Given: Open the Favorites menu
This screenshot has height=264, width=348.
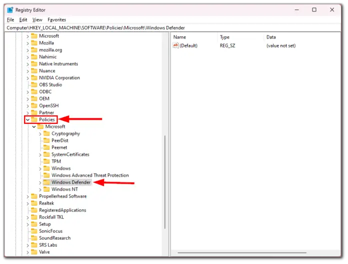Looking at the screenshot, I should [57, 19].
